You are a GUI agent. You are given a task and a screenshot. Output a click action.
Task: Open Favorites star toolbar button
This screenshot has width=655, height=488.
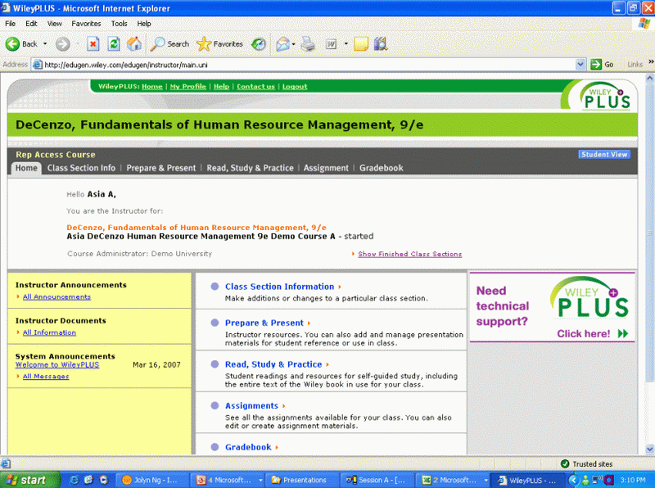pyautogui.click(x=219, y=44)
